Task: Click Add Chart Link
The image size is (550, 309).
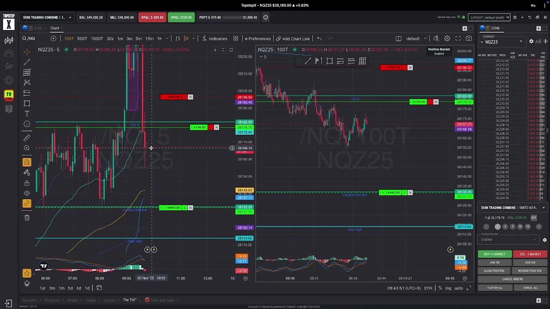Action: point(293,39)
